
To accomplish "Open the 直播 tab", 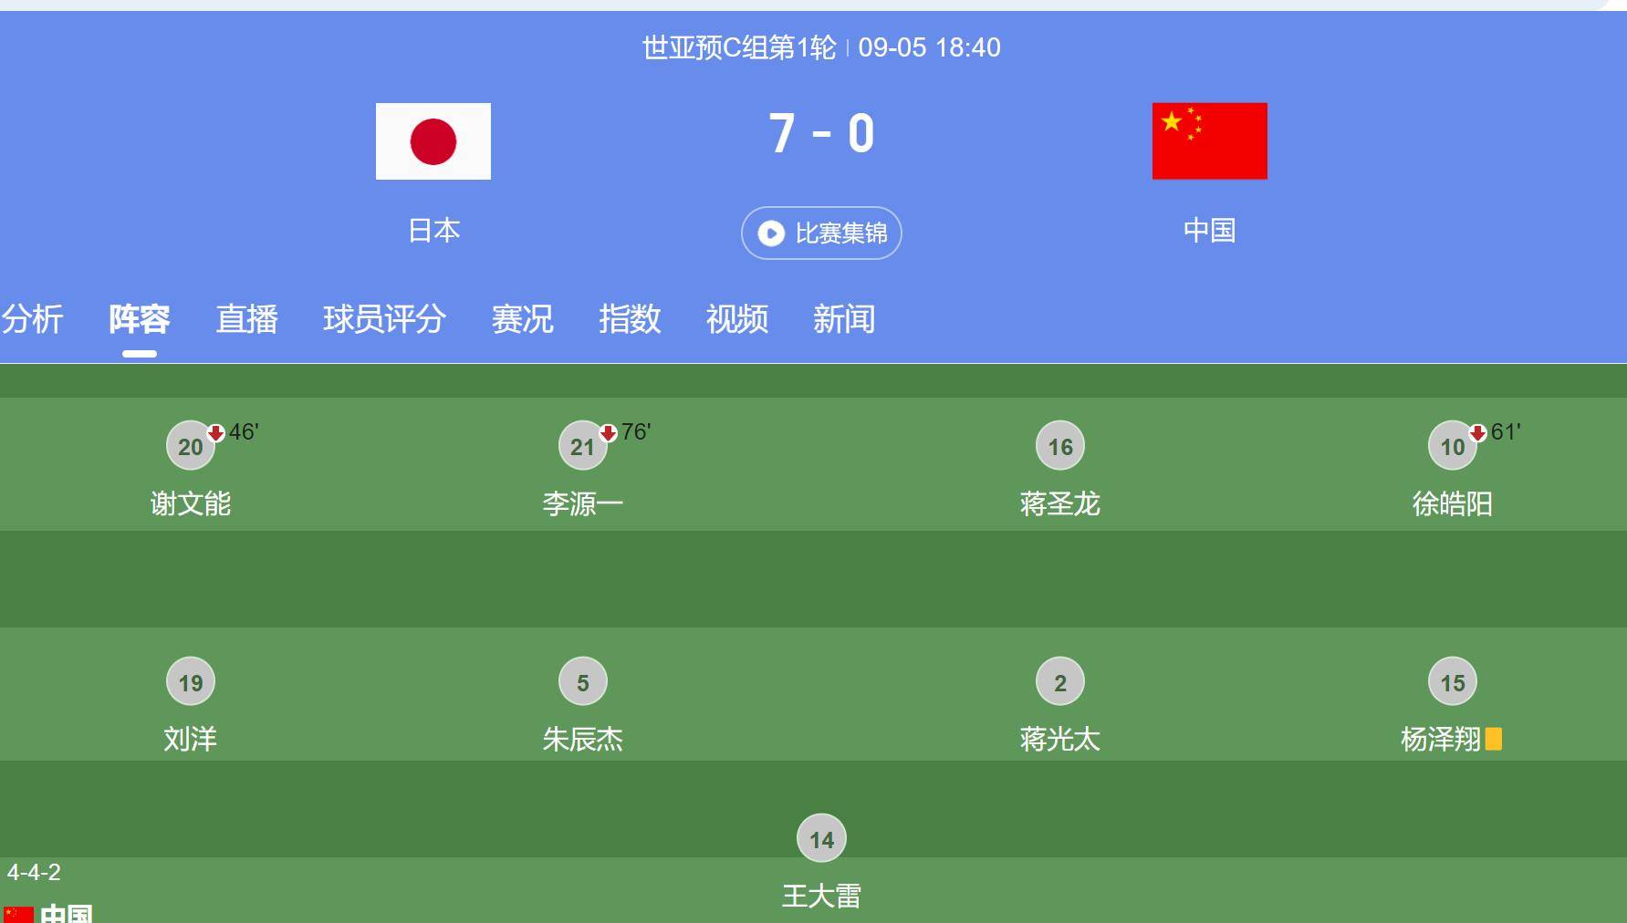I will [x=245, y=320].
